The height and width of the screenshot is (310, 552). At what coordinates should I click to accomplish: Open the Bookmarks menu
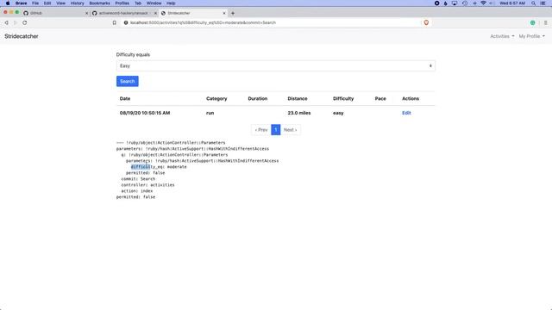100,3
